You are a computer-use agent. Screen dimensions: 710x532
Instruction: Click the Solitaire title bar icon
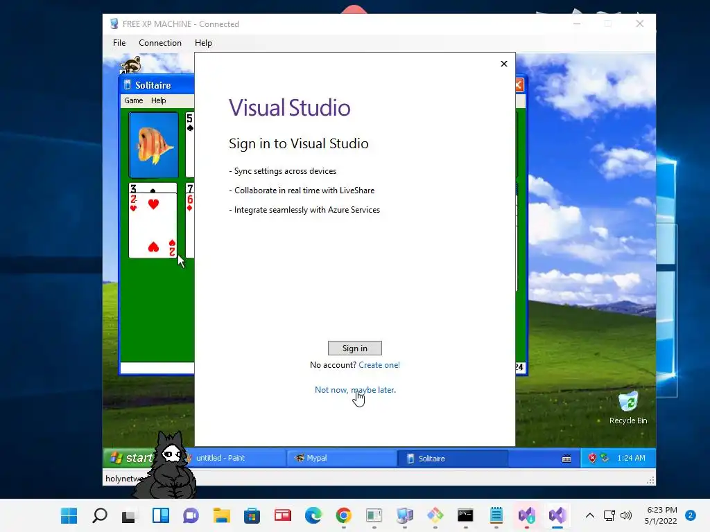click(x=128, y=85)
